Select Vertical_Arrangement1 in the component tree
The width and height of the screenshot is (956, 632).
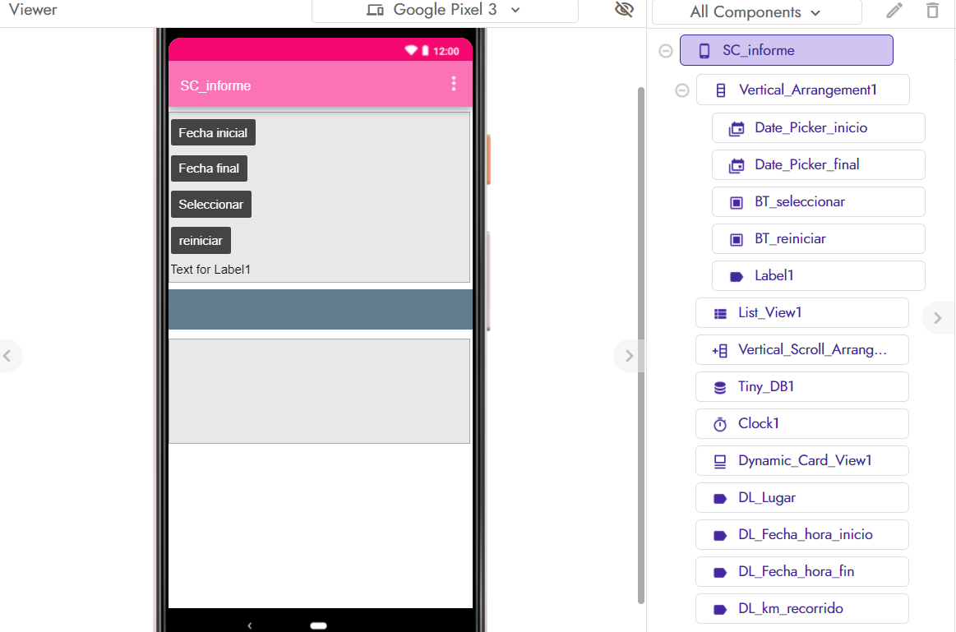[803, 90]
